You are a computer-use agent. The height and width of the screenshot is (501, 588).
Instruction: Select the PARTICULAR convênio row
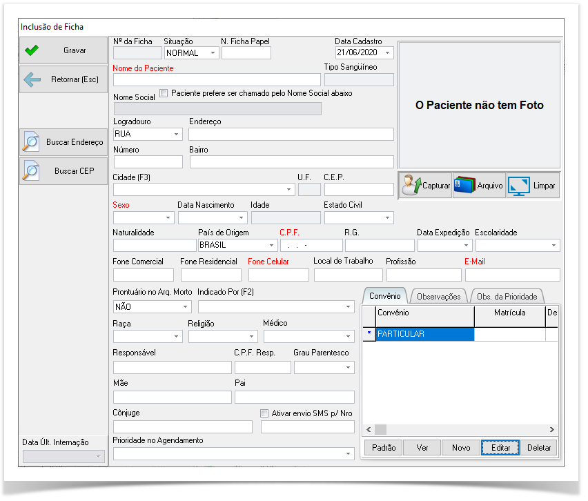[x=424, y=334]
